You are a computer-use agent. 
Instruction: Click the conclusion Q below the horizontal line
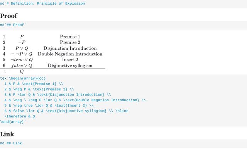click(22, 72)
